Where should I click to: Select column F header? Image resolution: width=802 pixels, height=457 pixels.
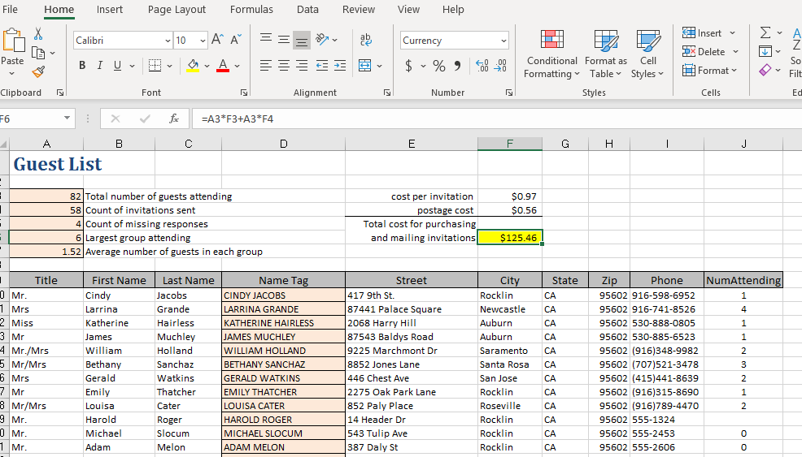coord(509,144)
